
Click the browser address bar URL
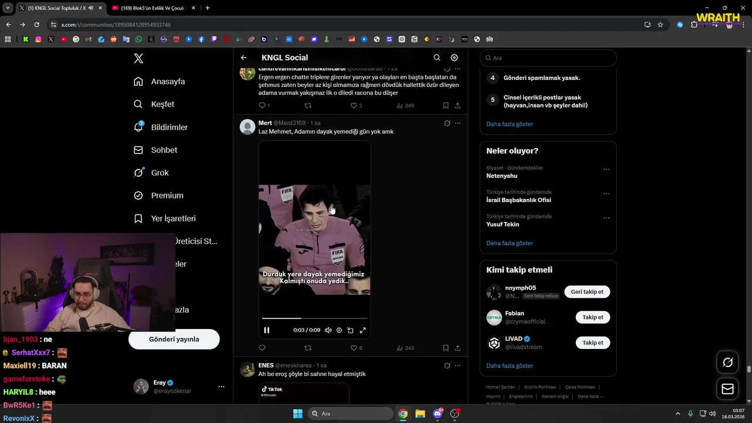click(x=116, y=25)
